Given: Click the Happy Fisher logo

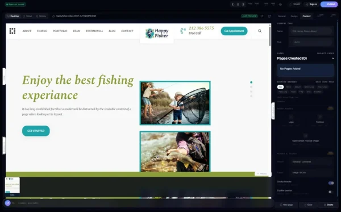Looking at the screenshot, I should click(157, 33).
